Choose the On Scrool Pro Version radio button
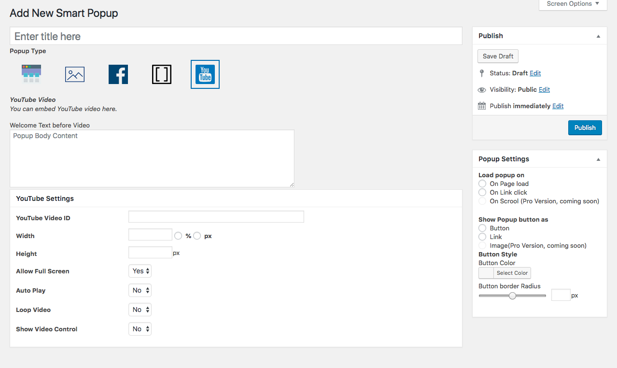Screen dimensions: 617x368 tap(482, 201)
